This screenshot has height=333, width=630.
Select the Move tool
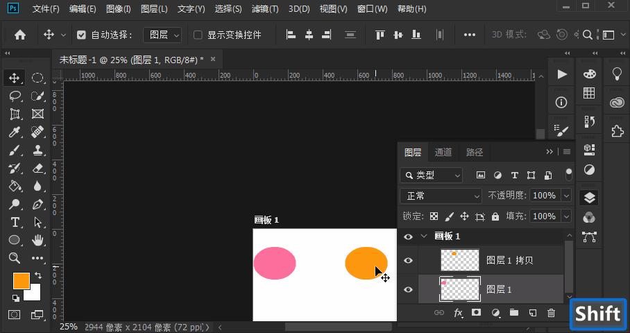tap(15, 78)
